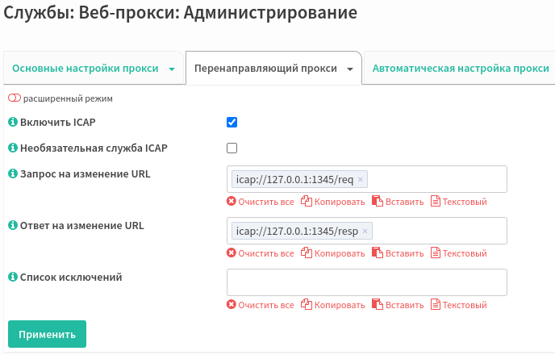Click the red X icon under Запрос на изменение URL

232,202
